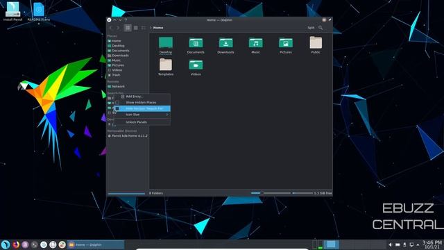
Task: Open Install Parrot desktop icon
Action: 12,12
